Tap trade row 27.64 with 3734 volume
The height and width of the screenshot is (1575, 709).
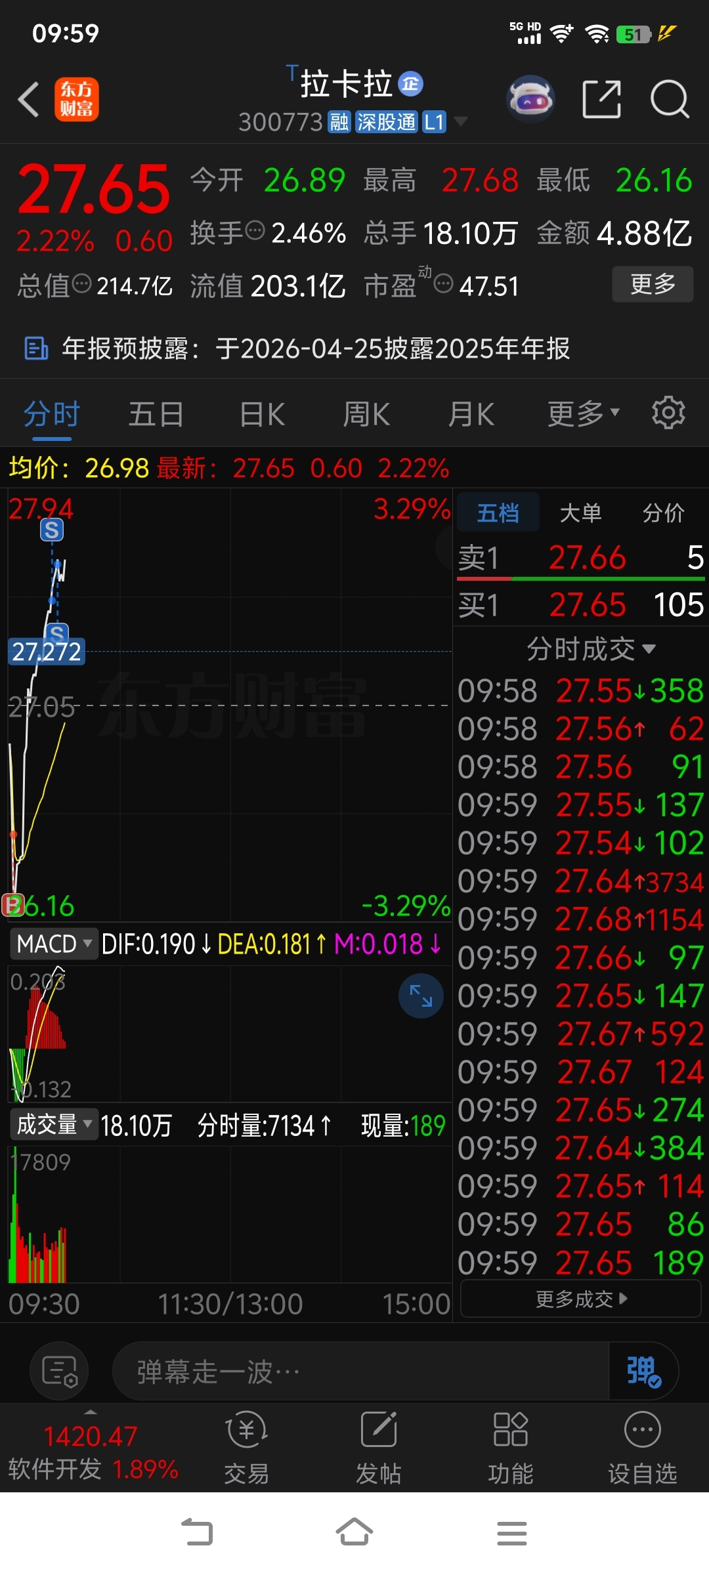click(x=581, y=881)
